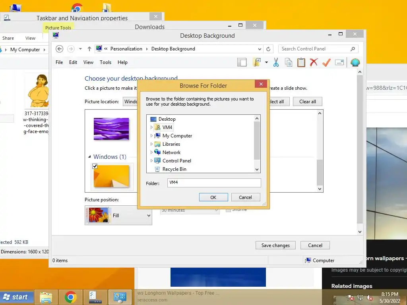
Task: Expand the Network tree node
Action: pyautogui.click(x=151, y=152)
